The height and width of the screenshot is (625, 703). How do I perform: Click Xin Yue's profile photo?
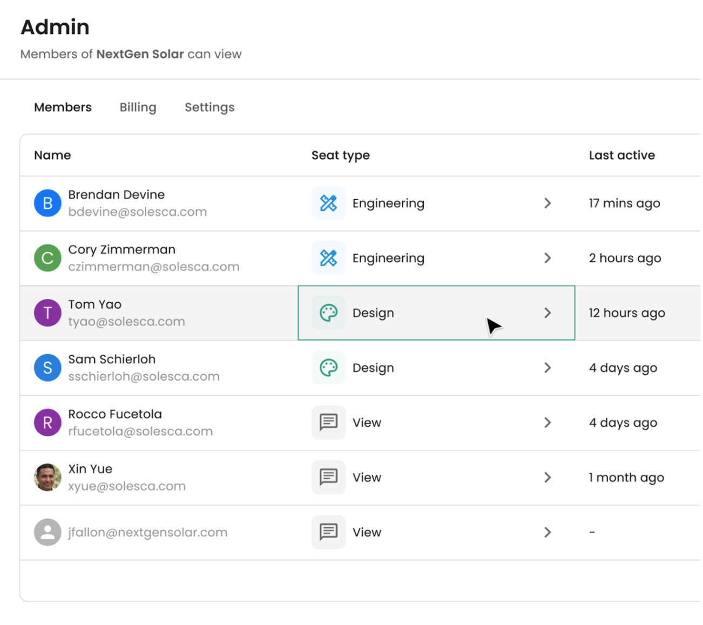48,478
